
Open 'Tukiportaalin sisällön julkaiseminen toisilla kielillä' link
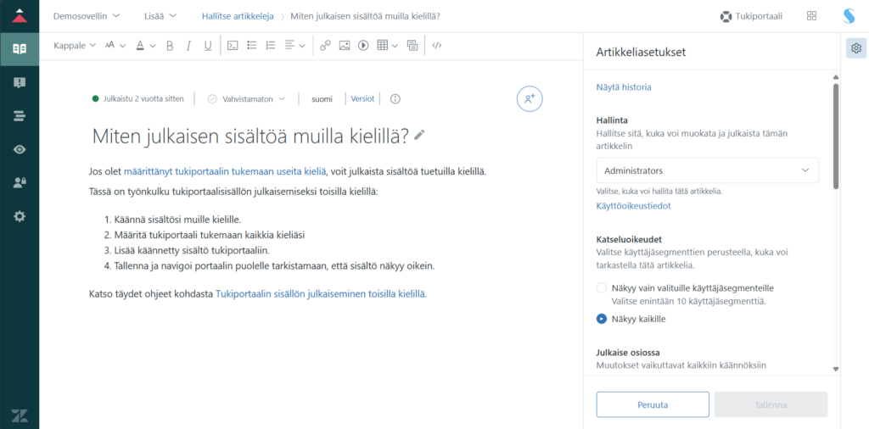pyautogui.click(x=320, y=294)
